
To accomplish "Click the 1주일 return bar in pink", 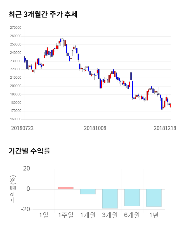I will pyautogui.click(x=66, y=188).
